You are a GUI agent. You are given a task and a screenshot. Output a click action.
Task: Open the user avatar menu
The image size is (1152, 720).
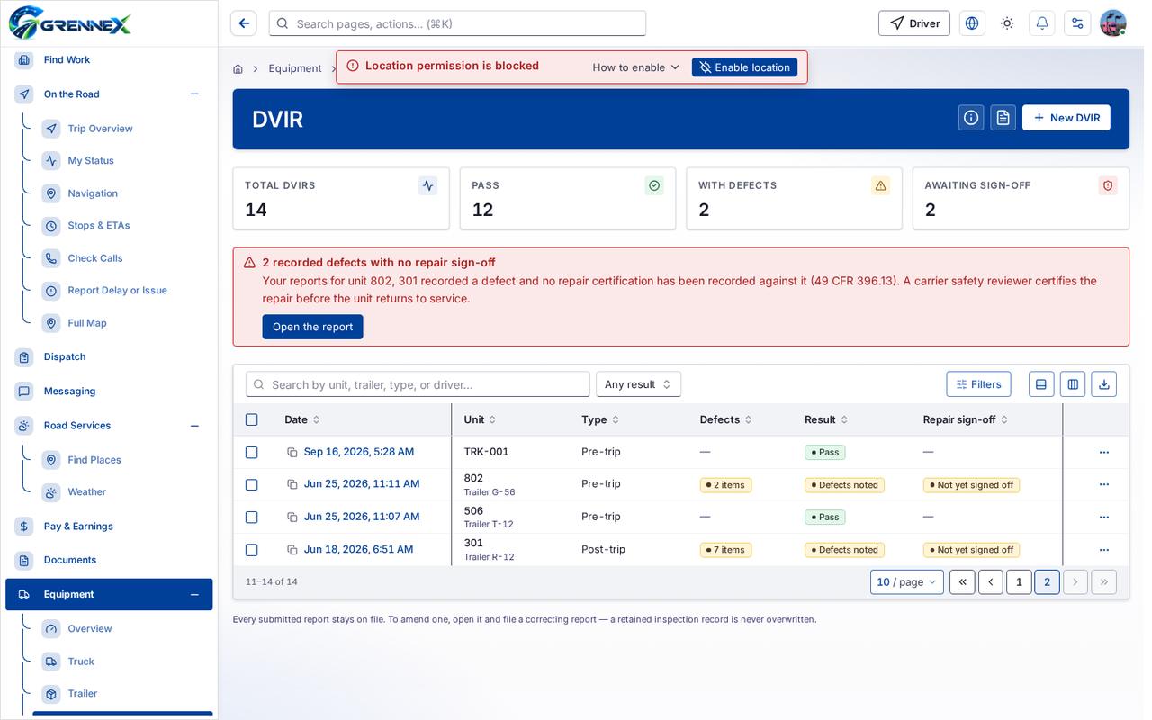[1113, 23]
